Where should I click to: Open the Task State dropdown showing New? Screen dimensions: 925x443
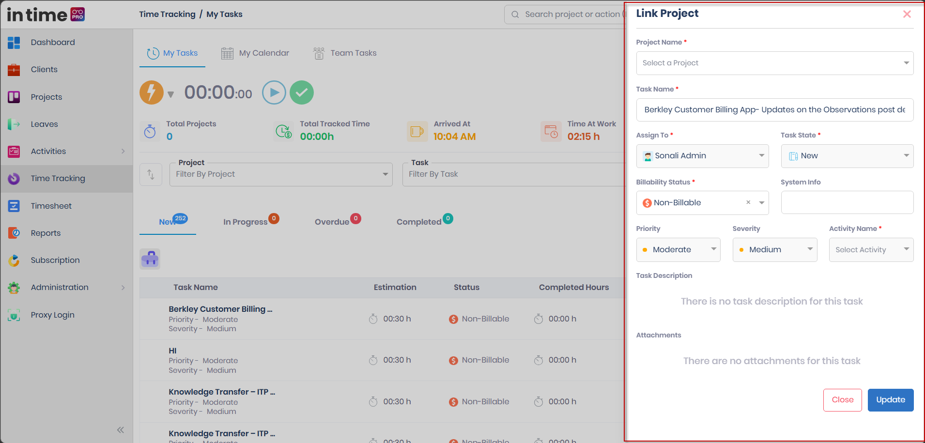[x=847, y=156]
